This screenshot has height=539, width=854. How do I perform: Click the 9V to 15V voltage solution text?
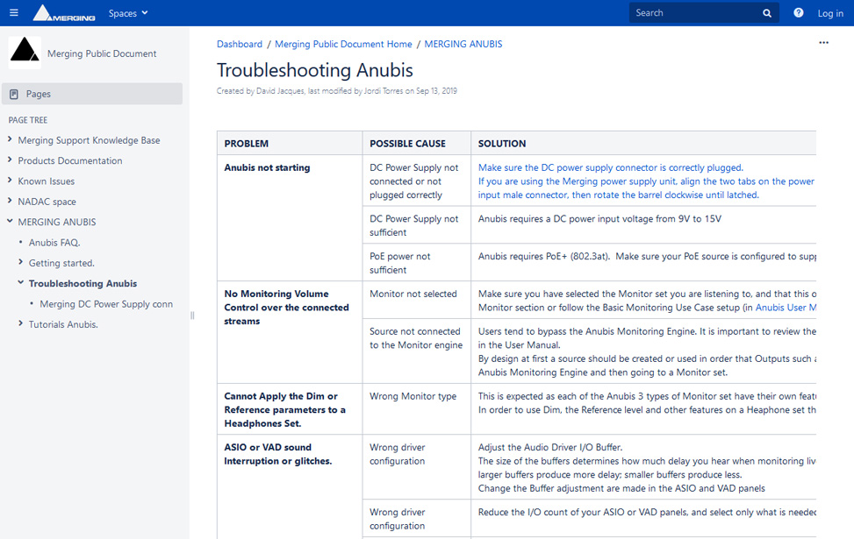pyautogui.click(x=599, y=218)
